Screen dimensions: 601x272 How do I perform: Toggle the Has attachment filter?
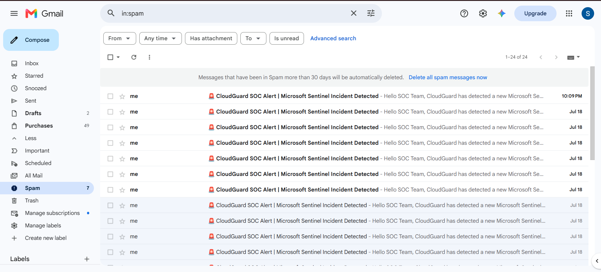(x=211, y=38)
